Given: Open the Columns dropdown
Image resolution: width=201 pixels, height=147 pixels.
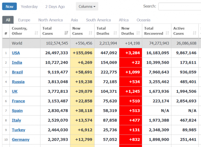Looking at the screenshot, I should point(87,6).
